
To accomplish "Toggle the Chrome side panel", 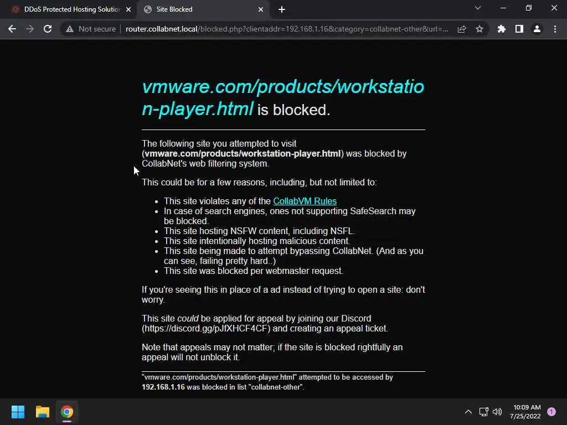I will [519, 29].
